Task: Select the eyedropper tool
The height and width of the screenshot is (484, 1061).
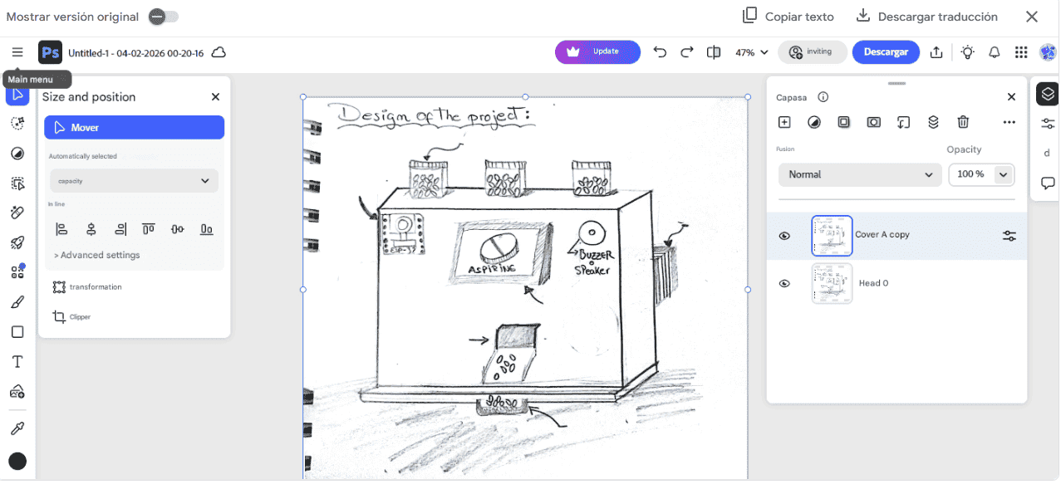Action: pos(17,428)
